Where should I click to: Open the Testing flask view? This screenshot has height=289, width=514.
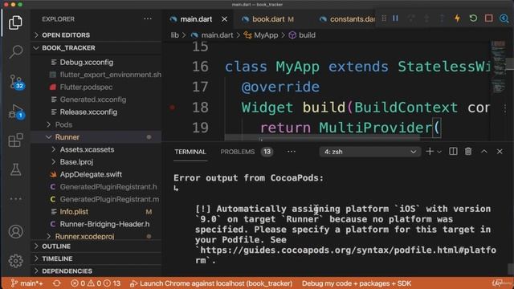(15, 169)
